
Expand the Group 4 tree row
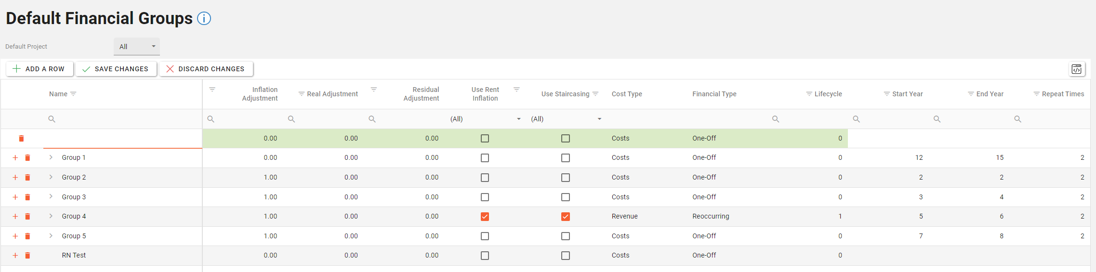51,216
